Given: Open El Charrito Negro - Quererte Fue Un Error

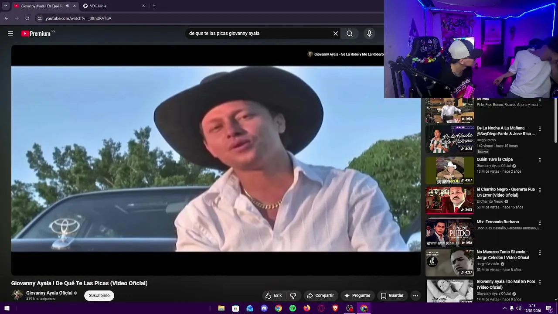Looking at the screenshot, I should (506, 192).
